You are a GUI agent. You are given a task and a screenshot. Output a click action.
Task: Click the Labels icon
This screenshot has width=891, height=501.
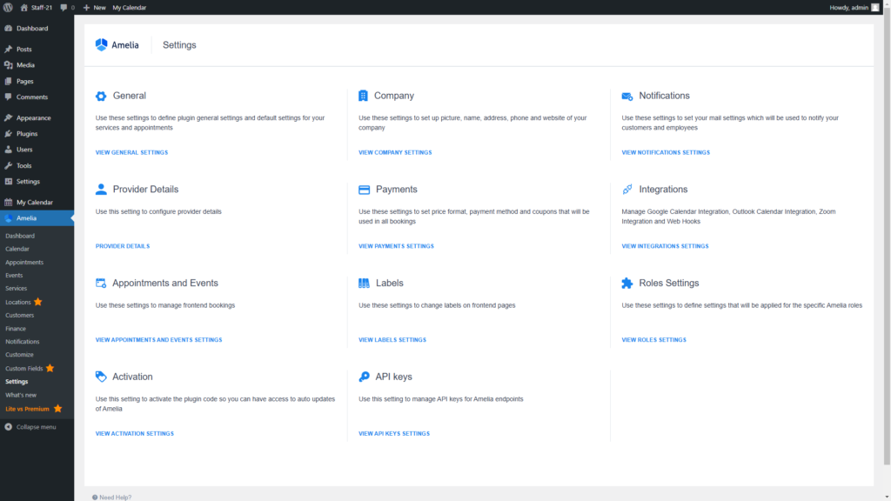[364, 283]
